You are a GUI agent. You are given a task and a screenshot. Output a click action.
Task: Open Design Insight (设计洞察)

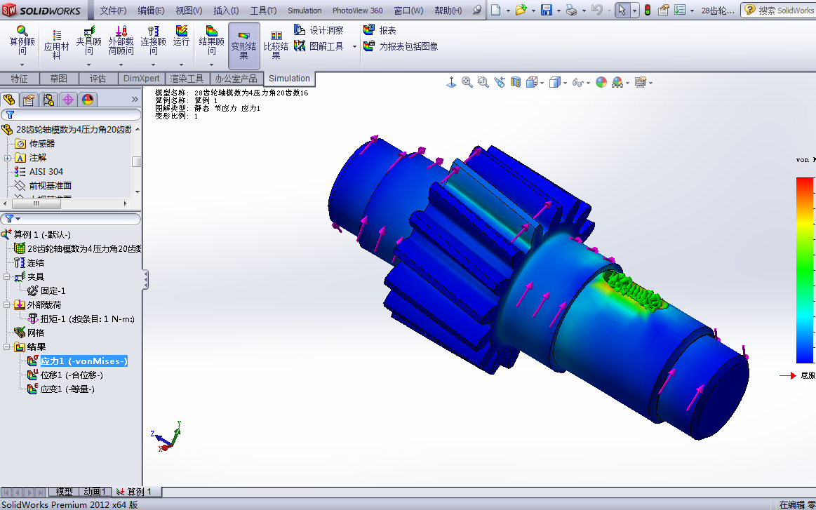click(x=319, y=30)
